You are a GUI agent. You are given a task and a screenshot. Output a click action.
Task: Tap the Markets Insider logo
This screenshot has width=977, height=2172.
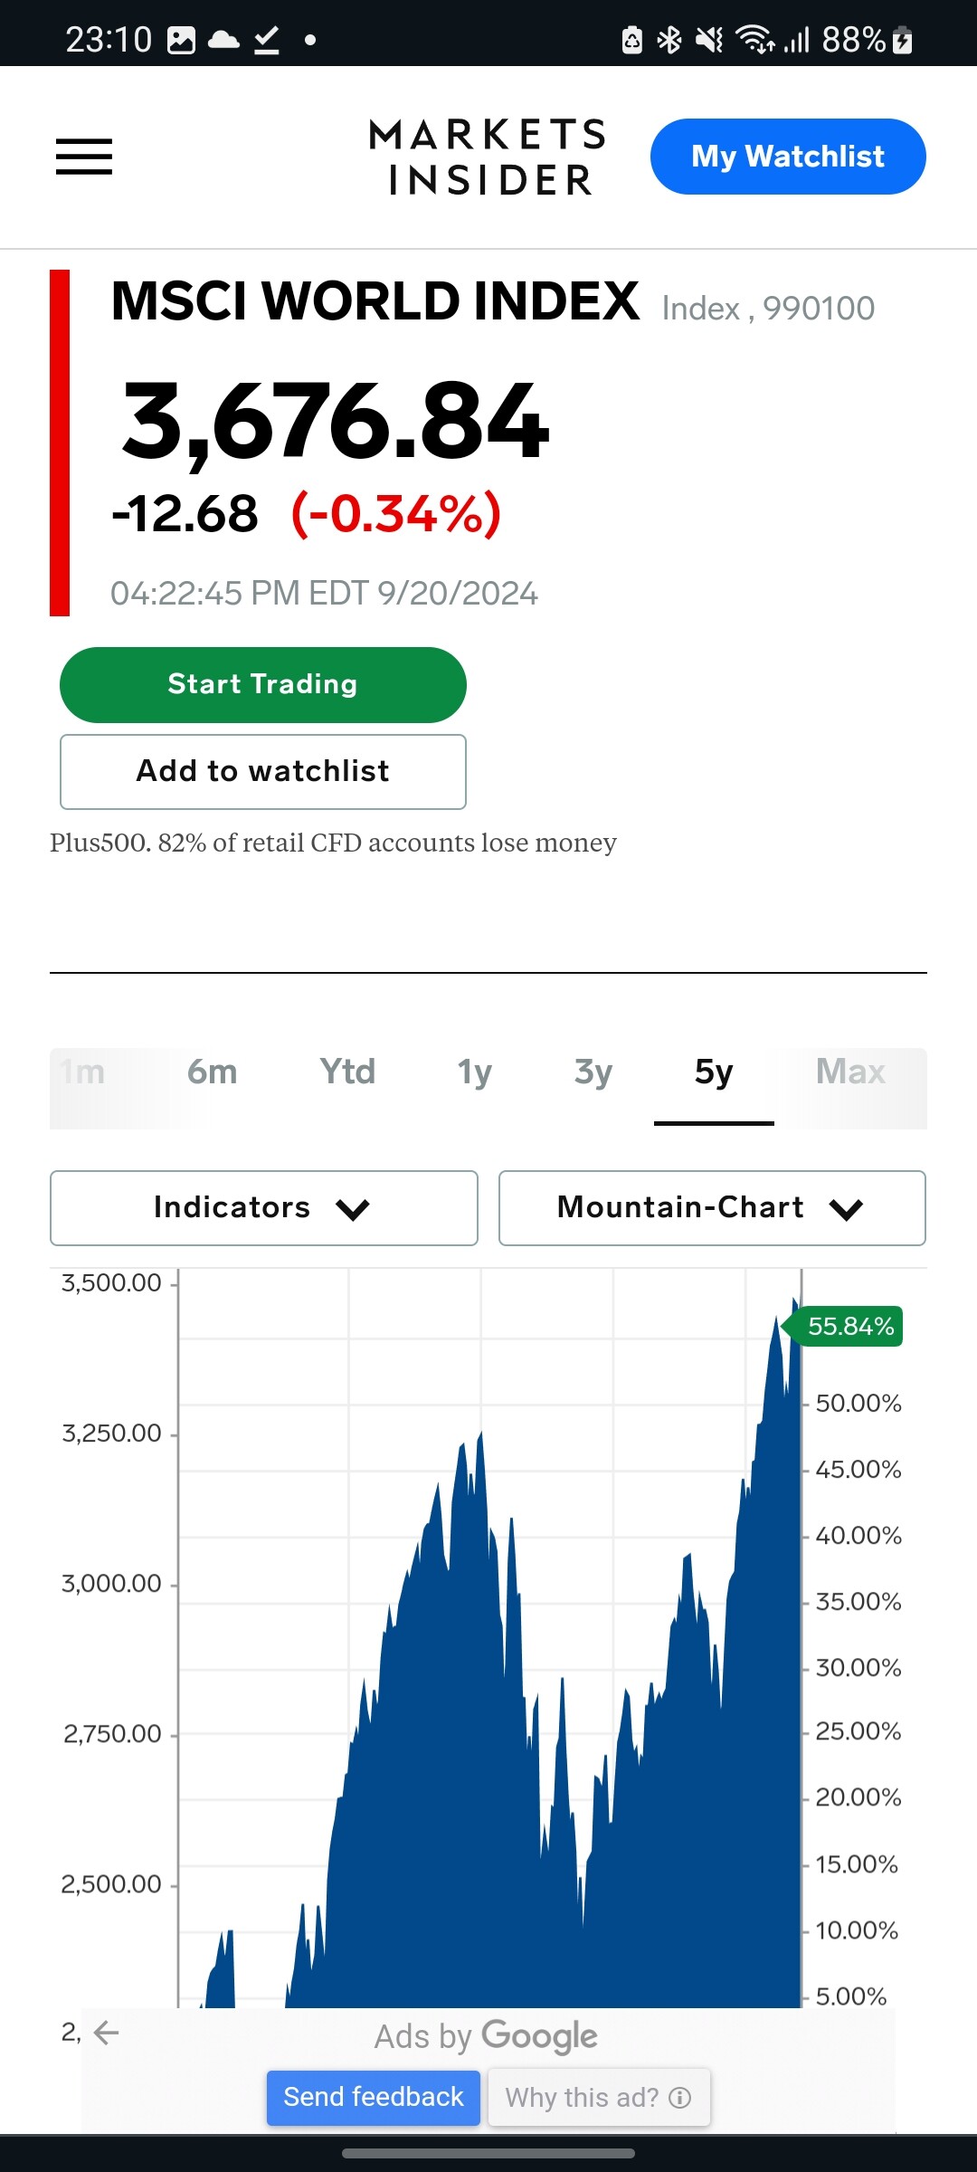pyautogui.click(x=488, y=157)
